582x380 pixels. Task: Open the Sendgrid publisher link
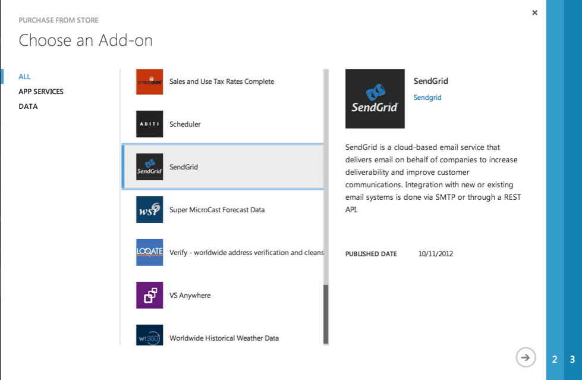[427, 97]
